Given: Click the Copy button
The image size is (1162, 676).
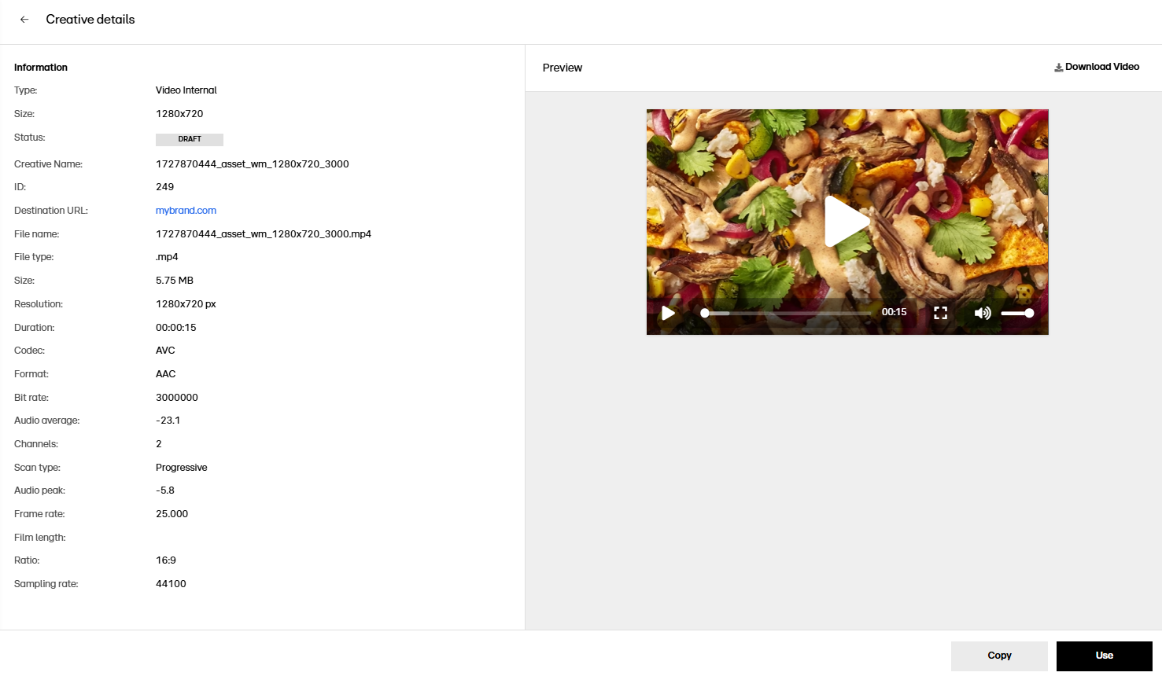Looking at the screenshot, I should pos(998,656).
